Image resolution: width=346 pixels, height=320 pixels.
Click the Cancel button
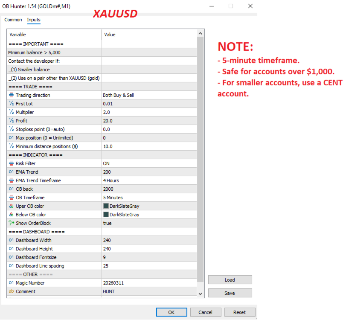click(206, 312)
